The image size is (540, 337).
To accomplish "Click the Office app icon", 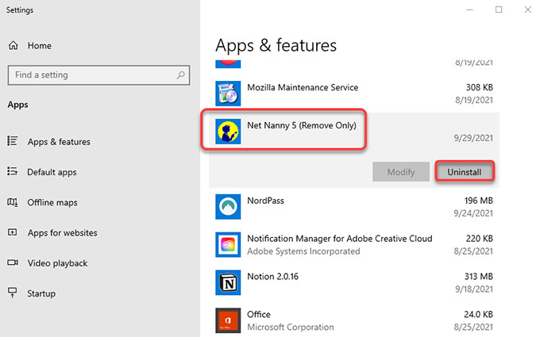I will (228, 320).
